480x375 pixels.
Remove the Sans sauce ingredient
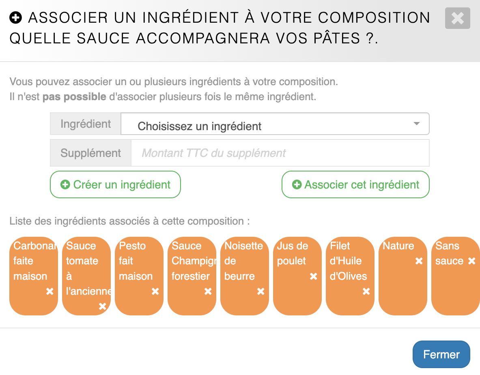click(x=471, y=261)
